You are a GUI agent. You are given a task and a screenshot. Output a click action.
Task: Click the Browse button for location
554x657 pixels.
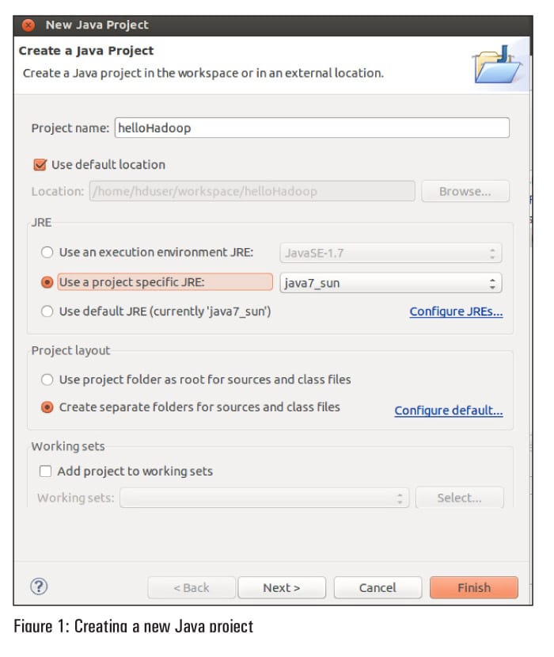pos(465,191)
